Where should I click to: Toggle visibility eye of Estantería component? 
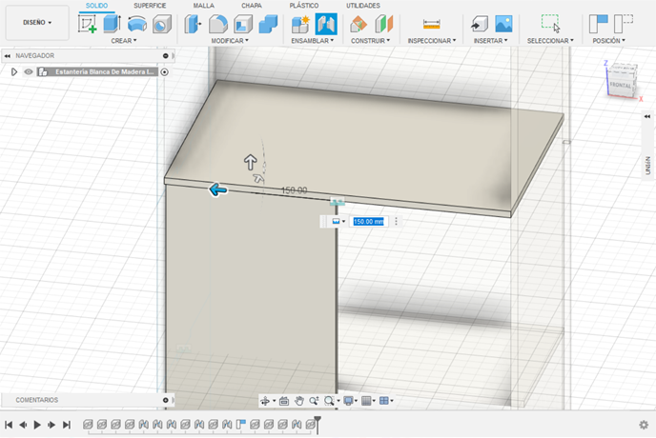click(28, 71)
